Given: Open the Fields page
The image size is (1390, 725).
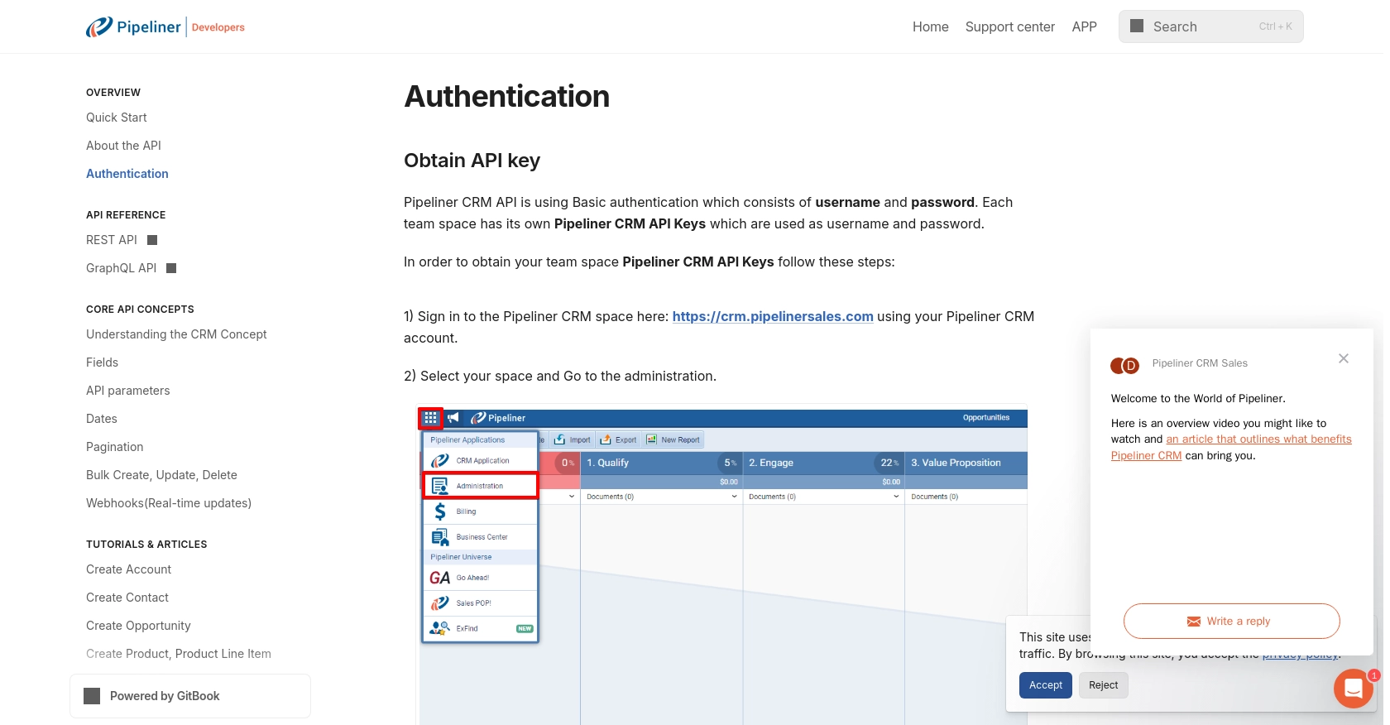Looking at the screenshot, I should point(102,362).
